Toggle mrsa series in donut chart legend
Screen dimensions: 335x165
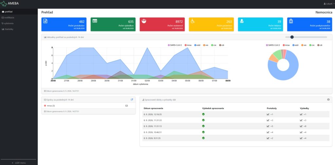[287, 45]
